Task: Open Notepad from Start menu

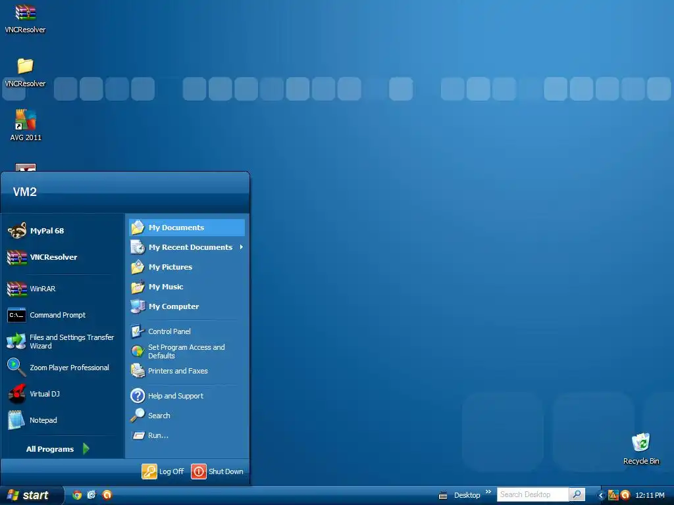Action: 63,420
